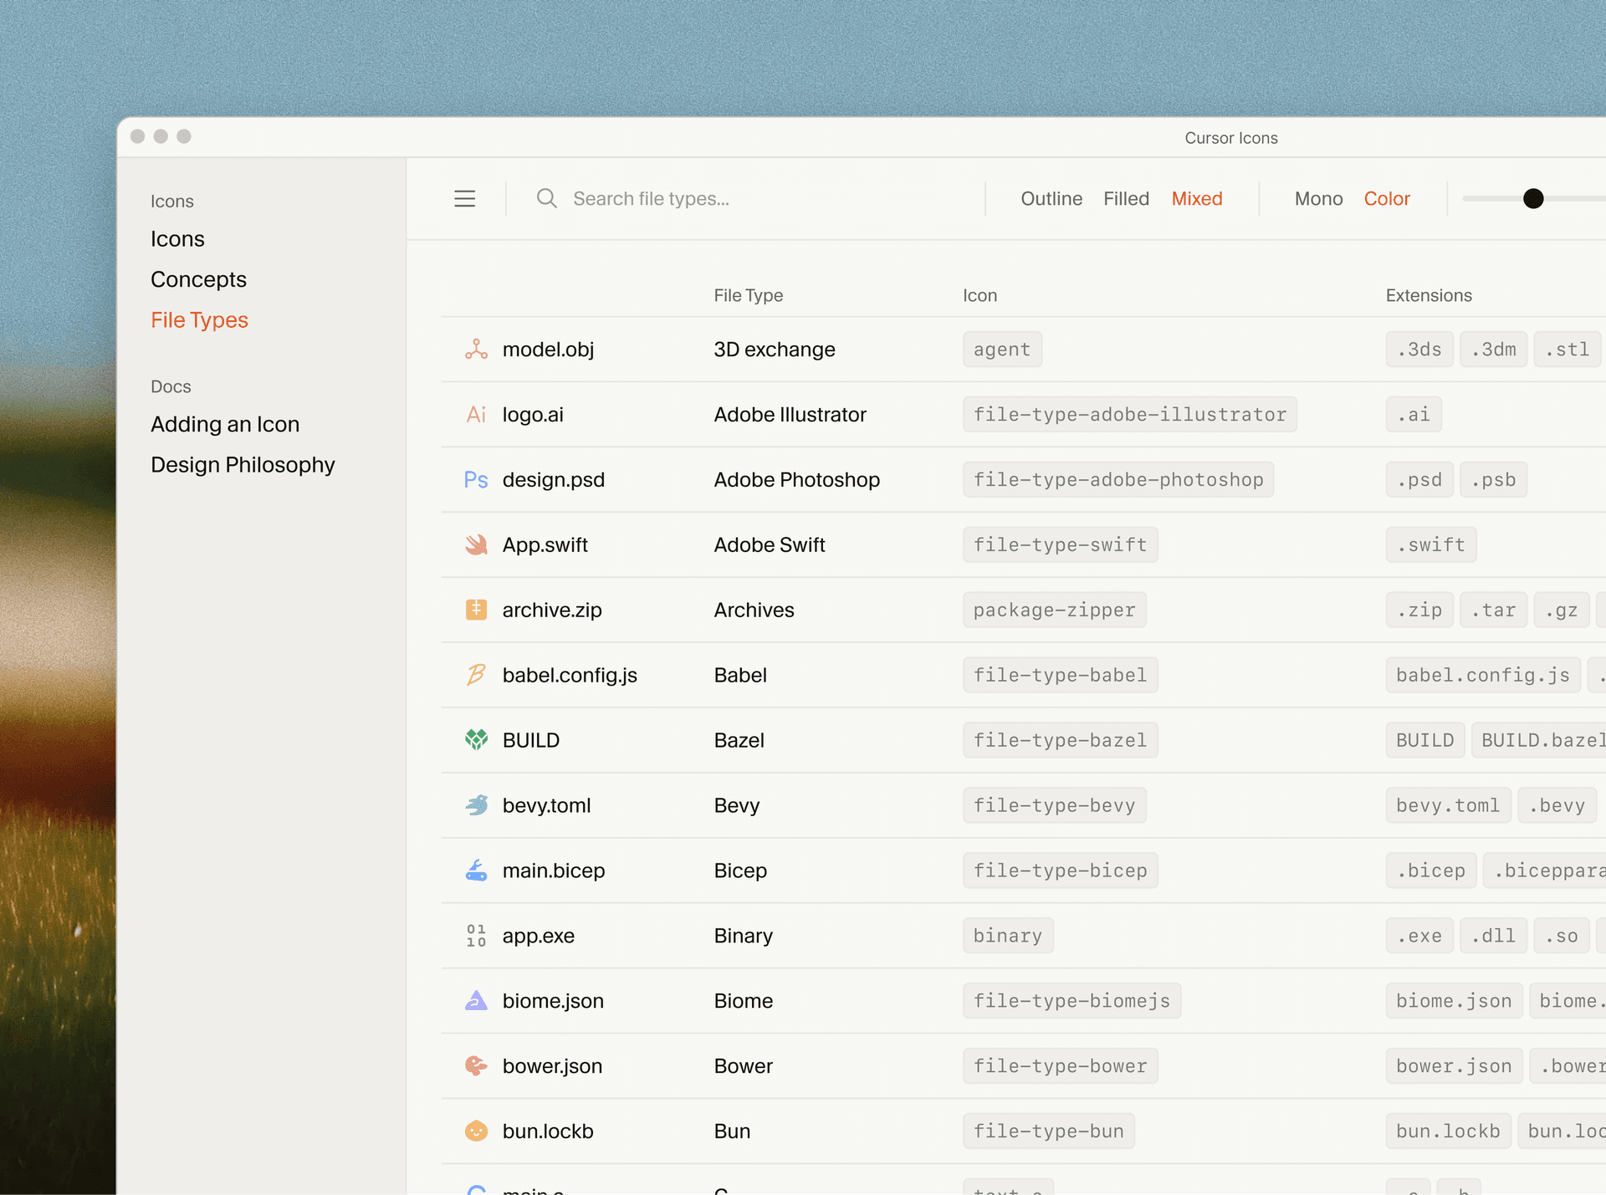Click the 'binary' icon name chip
The height and width of the screenshot is (1195, 1606).
1008,937
